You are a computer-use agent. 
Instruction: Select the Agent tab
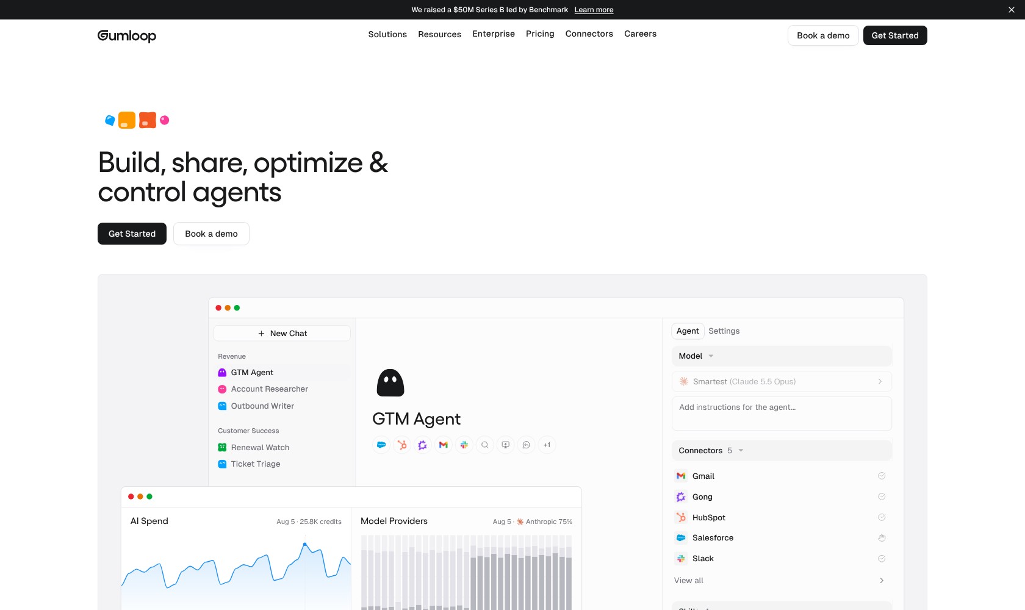pos(688,331)
